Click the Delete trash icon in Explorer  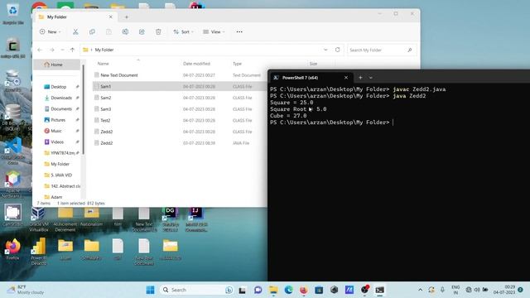(x=158, y=31)
